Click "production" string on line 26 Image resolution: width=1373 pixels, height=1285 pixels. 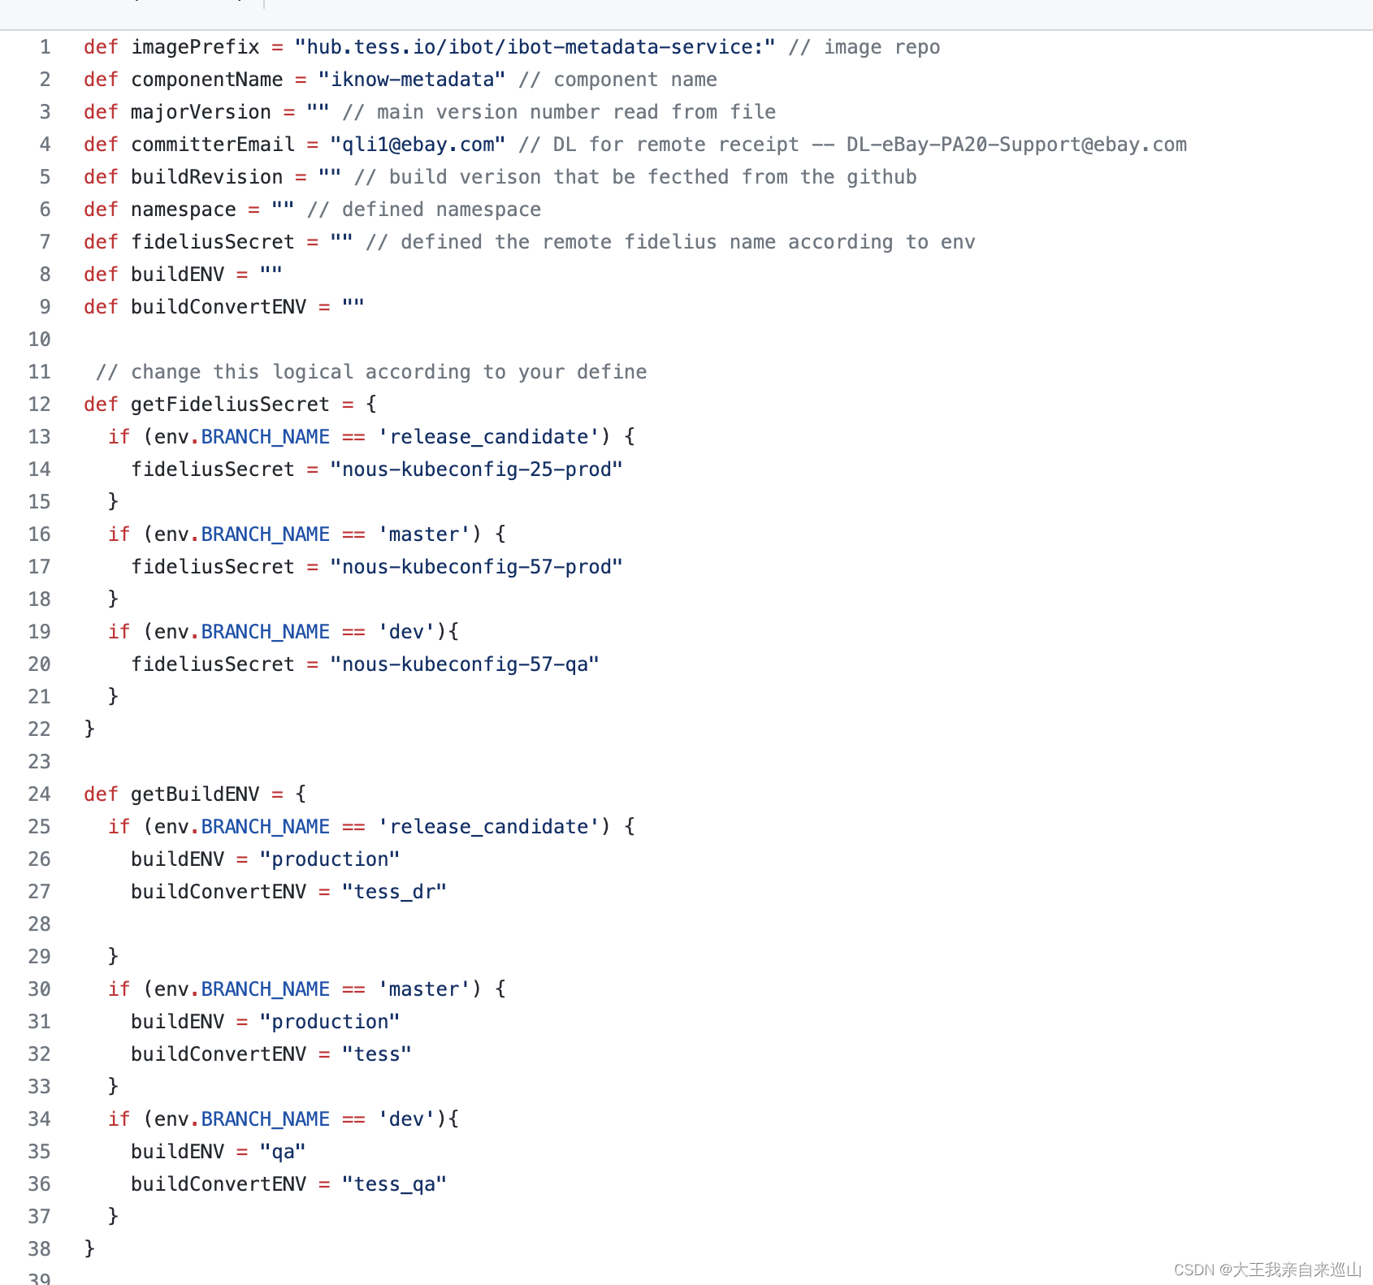[x=330, y=859]
